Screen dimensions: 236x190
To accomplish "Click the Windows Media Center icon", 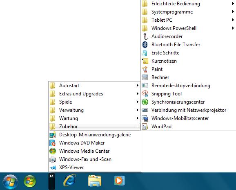I will click(53, 151).
